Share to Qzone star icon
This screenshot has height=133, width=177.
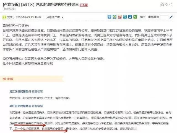pos(114,17)
